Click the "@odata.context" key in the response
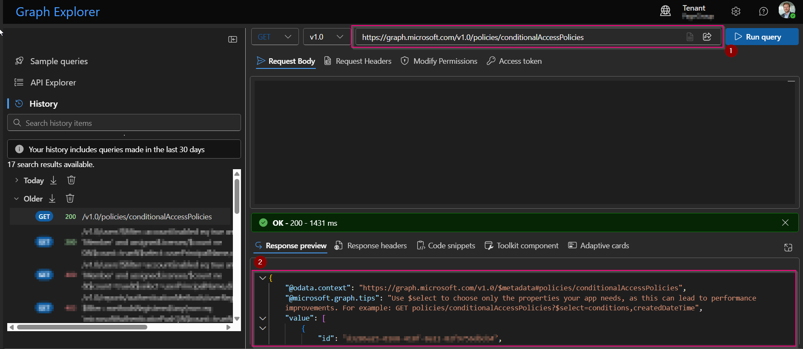This screenshot has width=803, height=349. pos(318,288)
